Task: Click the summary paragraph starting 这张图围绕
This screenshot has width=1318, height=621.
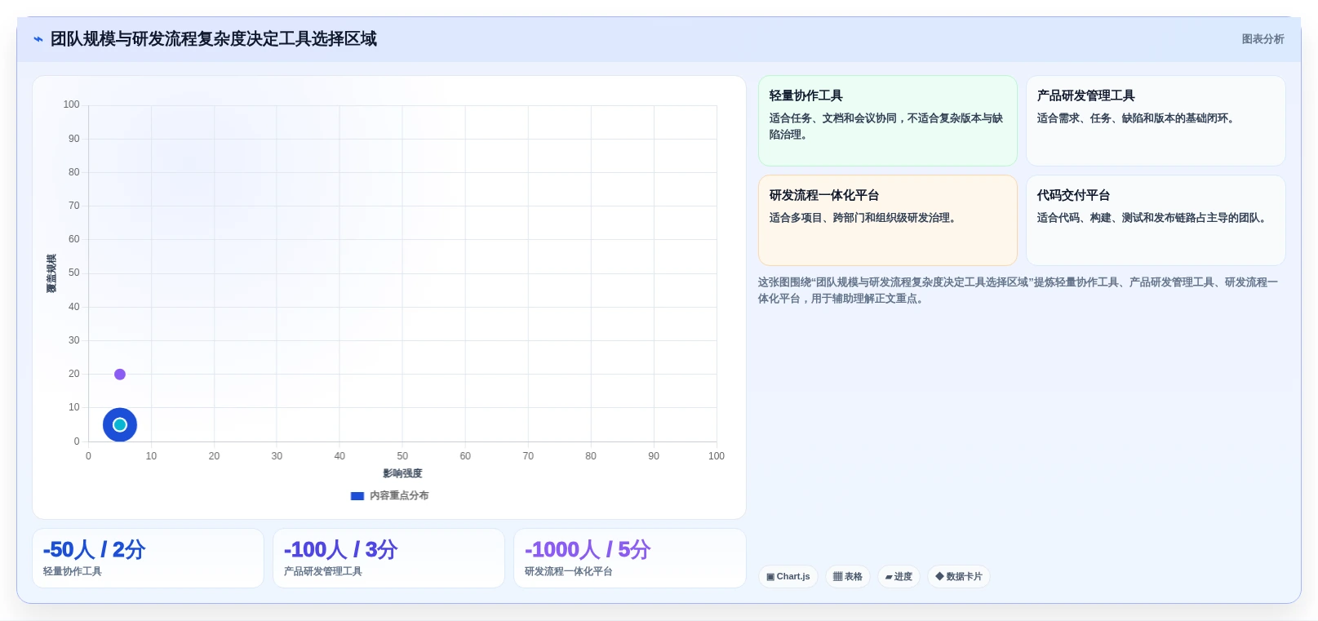Action: point(1018,291)
